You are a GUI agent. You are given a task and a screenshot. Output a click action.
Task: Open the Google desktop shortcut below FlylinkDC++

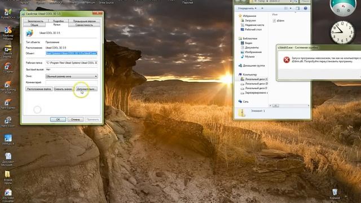8,33
